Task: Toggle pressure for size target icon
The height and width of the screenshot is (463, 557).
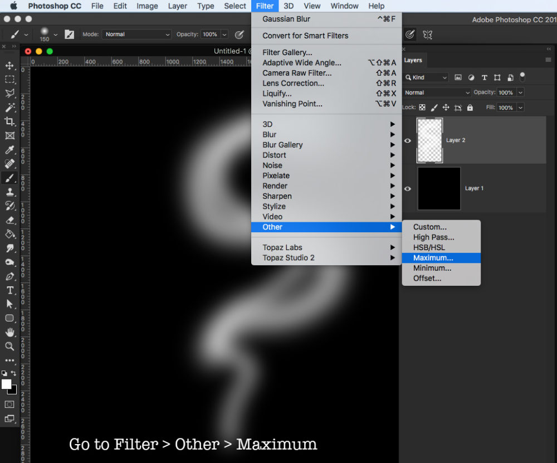Action: (409, 35)
